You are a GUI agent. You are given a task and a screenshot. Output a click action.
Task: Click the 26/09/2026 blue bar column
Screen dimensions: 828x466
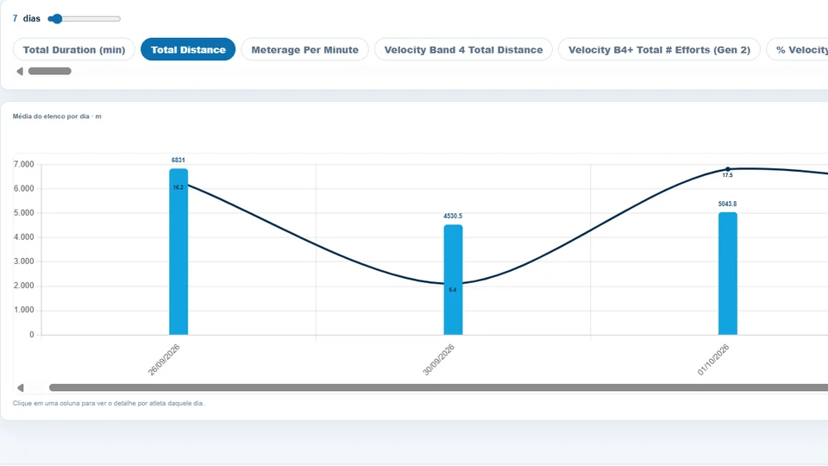(179, 251)
